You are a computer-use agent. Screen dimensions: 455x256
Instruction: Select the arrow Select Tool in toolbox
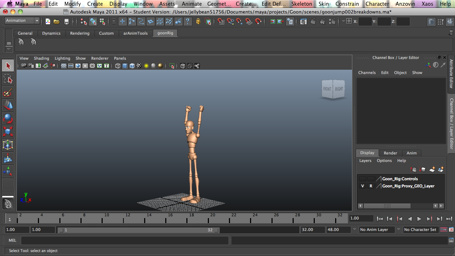(x=8, y=65)
